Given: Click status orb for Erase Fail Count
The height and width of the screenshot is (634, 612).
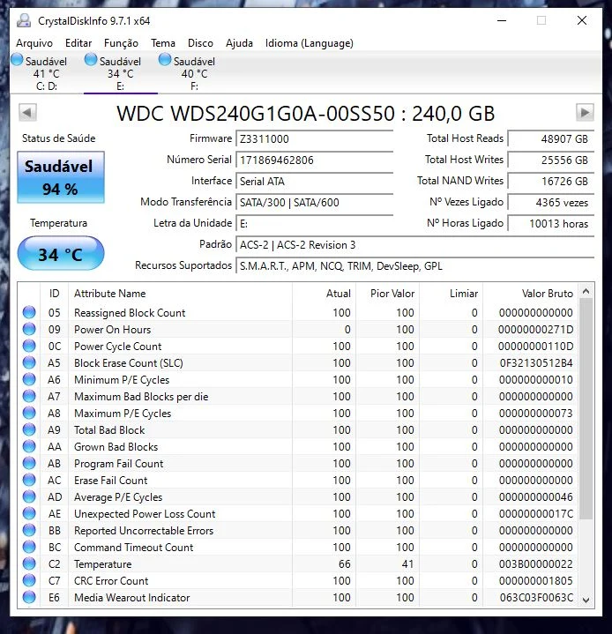Looking at the screenshot, I should (x=29, y=480).
